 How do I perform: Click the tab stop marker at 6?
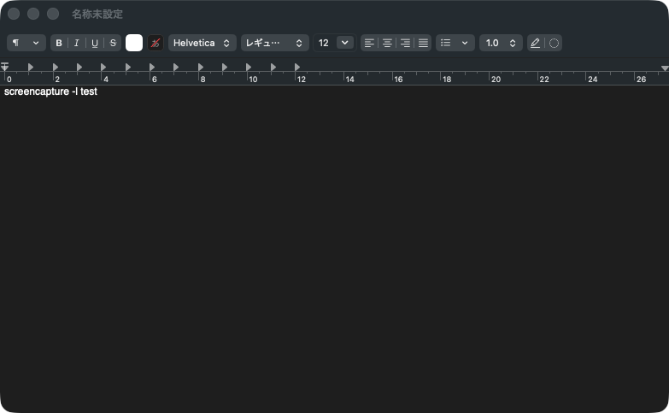pyautogui.click(x=152, y=67)
